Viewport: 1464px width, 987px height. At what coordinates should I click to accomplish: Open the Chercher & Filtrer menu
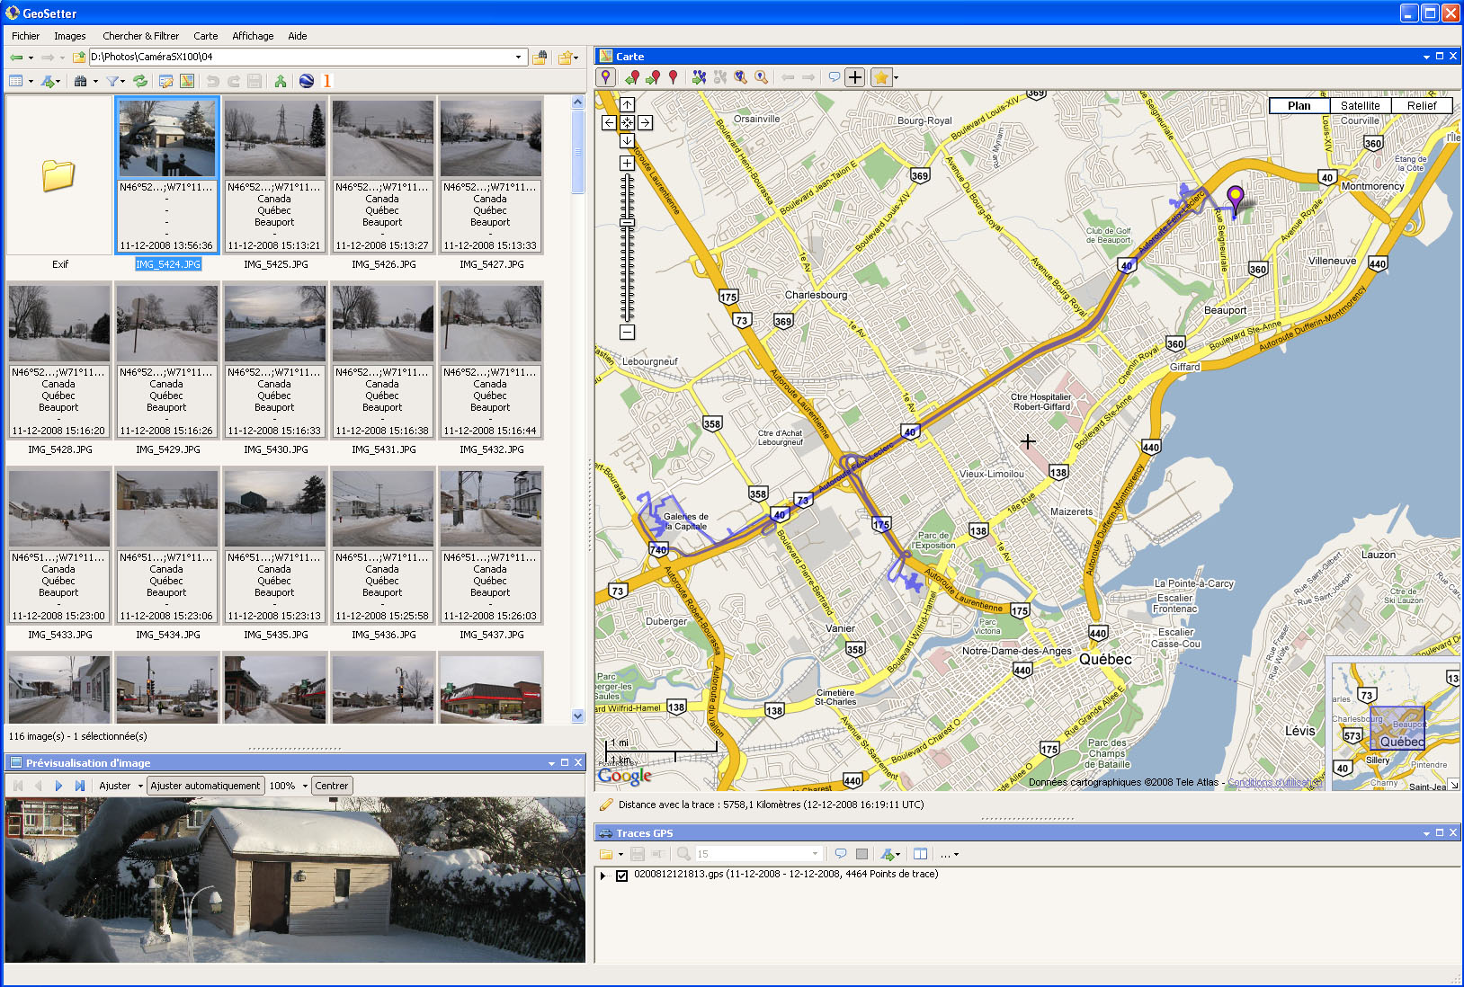coord(140,36)
